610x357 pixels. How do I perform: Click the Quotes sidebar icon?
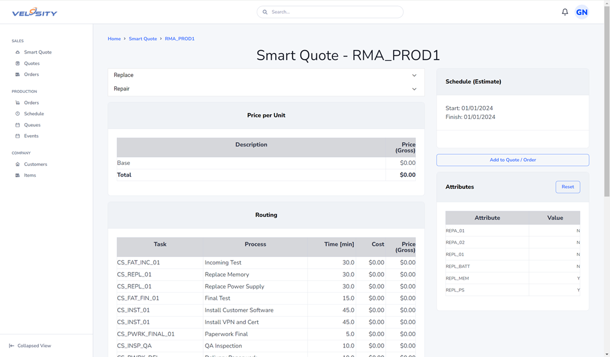[18, 64]
